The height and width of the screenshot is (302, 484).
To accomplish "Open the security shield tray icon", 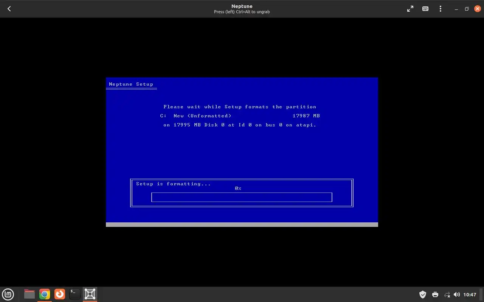I will 423,294.
